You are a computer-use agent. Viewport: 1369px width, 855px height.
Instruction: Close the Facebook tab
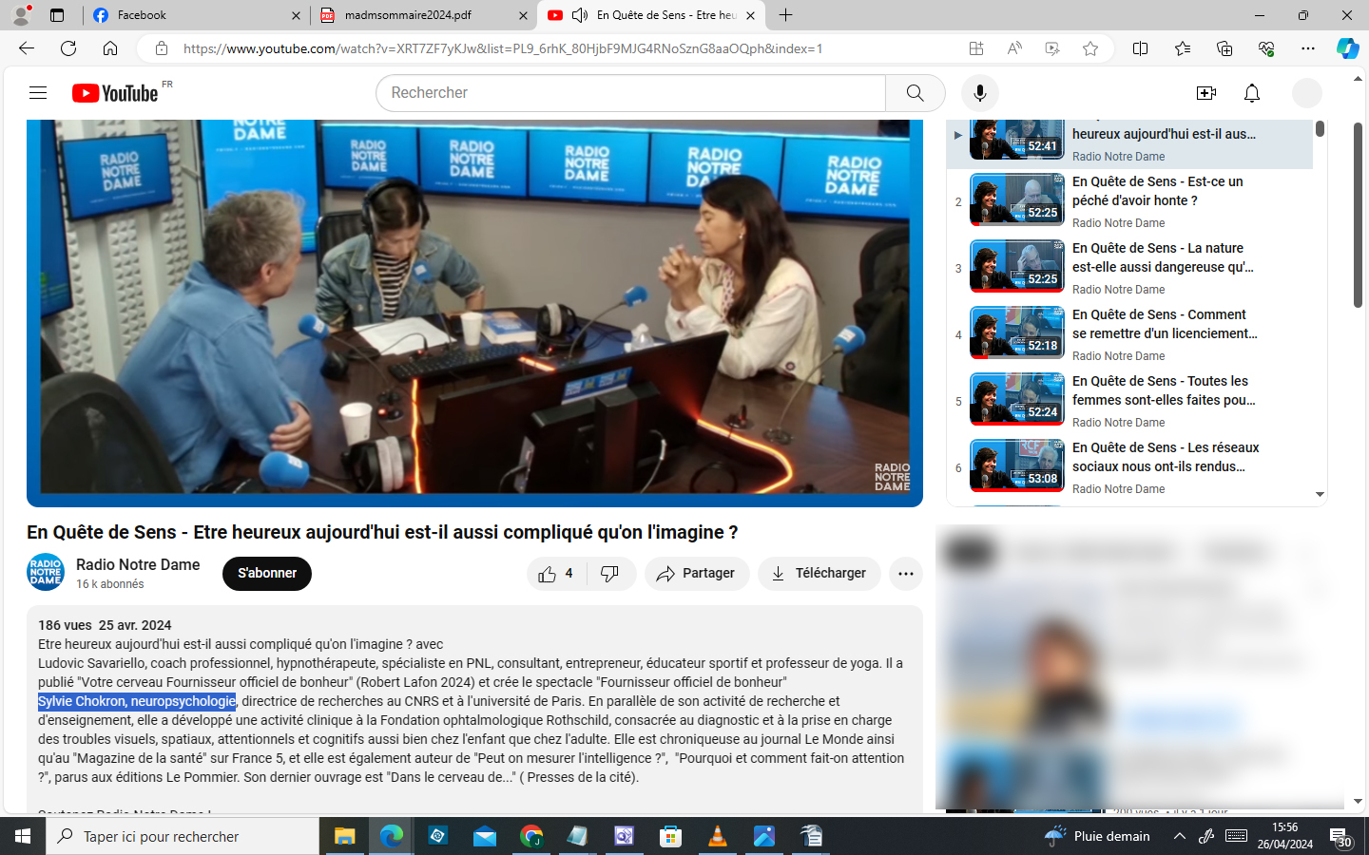click(x=296, y=15)
